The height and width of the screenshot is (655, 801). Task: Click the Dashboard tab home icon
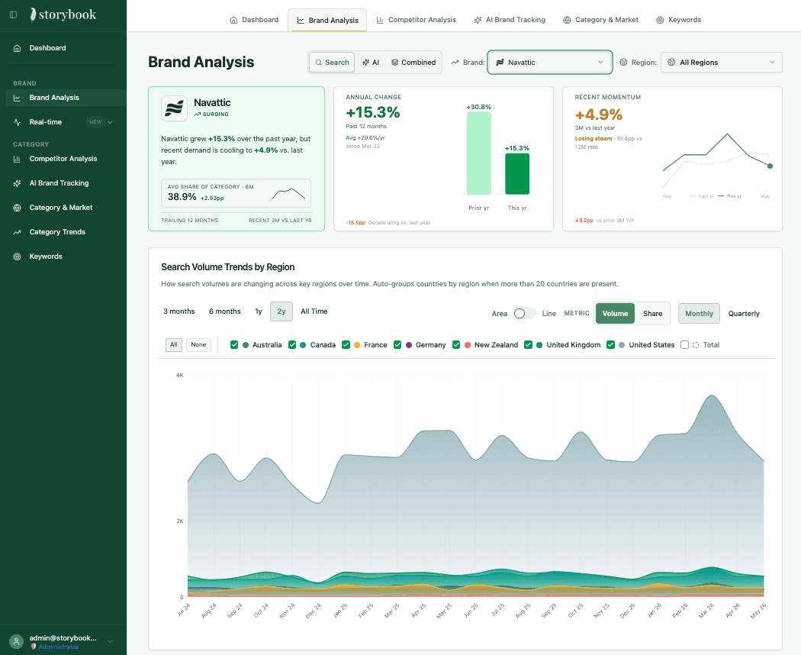point(233,20)
